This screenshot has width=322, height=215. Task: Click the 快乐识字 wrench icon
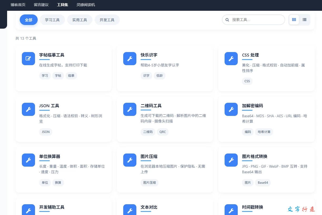pos(130,59)
